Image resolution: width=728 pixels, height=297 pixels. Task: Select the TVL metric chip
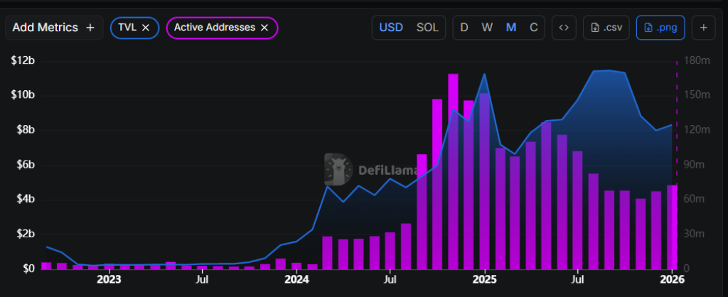(128, 28)
